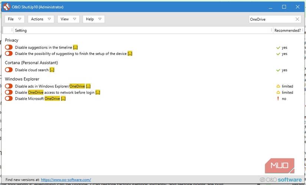
Task: Toggle Disable ads in Windows Explorer/OneDrive
Action: click(9, 86)
